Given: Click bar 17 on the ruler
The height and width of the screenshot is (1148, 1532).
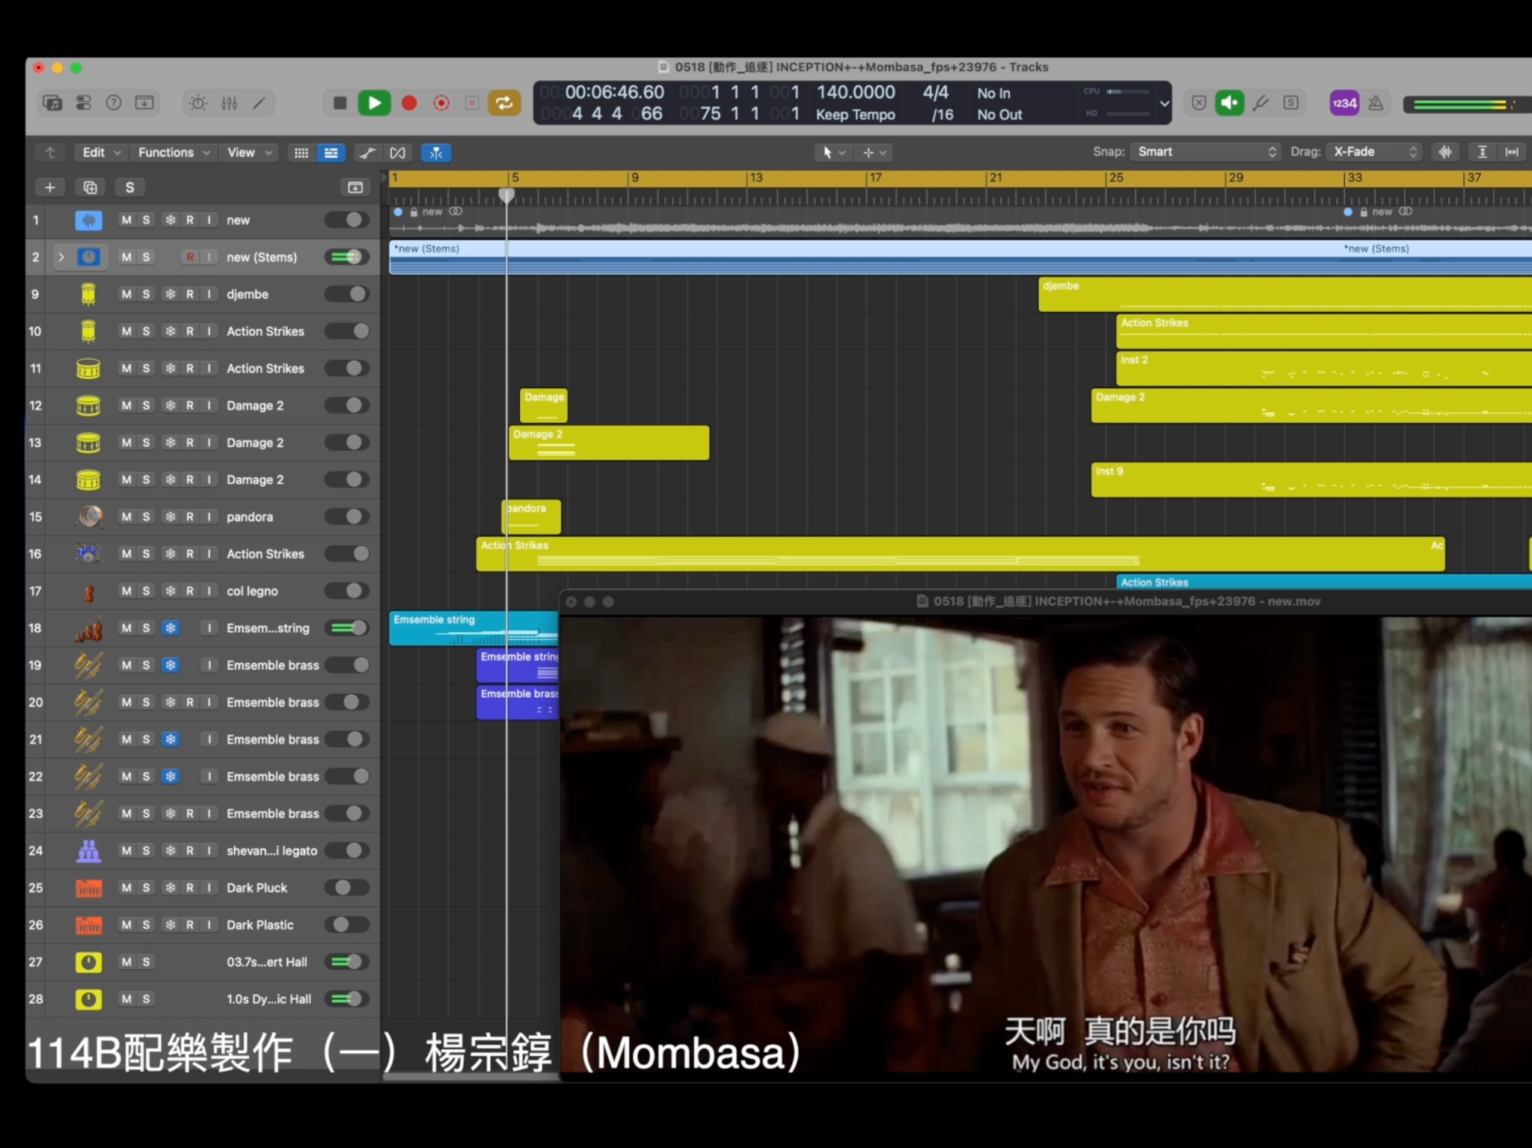Looking at the screenshot, I should (874, 178).
